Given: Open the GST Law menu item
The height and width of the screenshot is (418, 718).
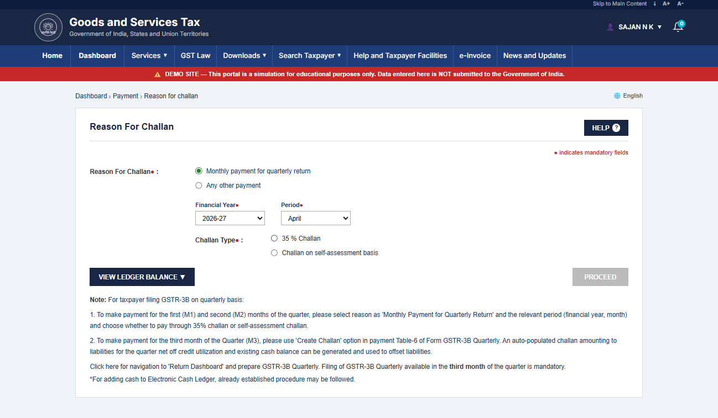Looking at the screenshot, I should point(196,56).
